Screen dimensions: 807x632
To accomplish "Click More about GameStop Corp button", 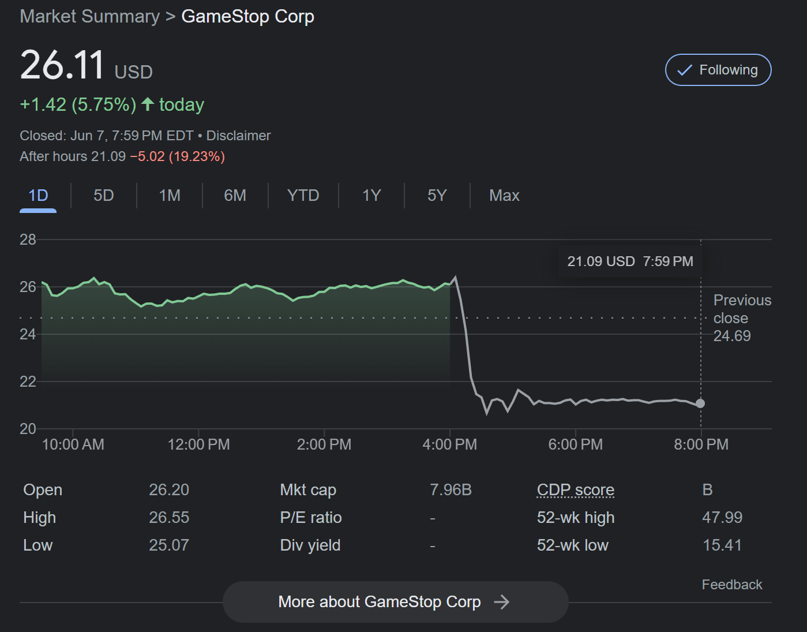I will pos(395,602).
